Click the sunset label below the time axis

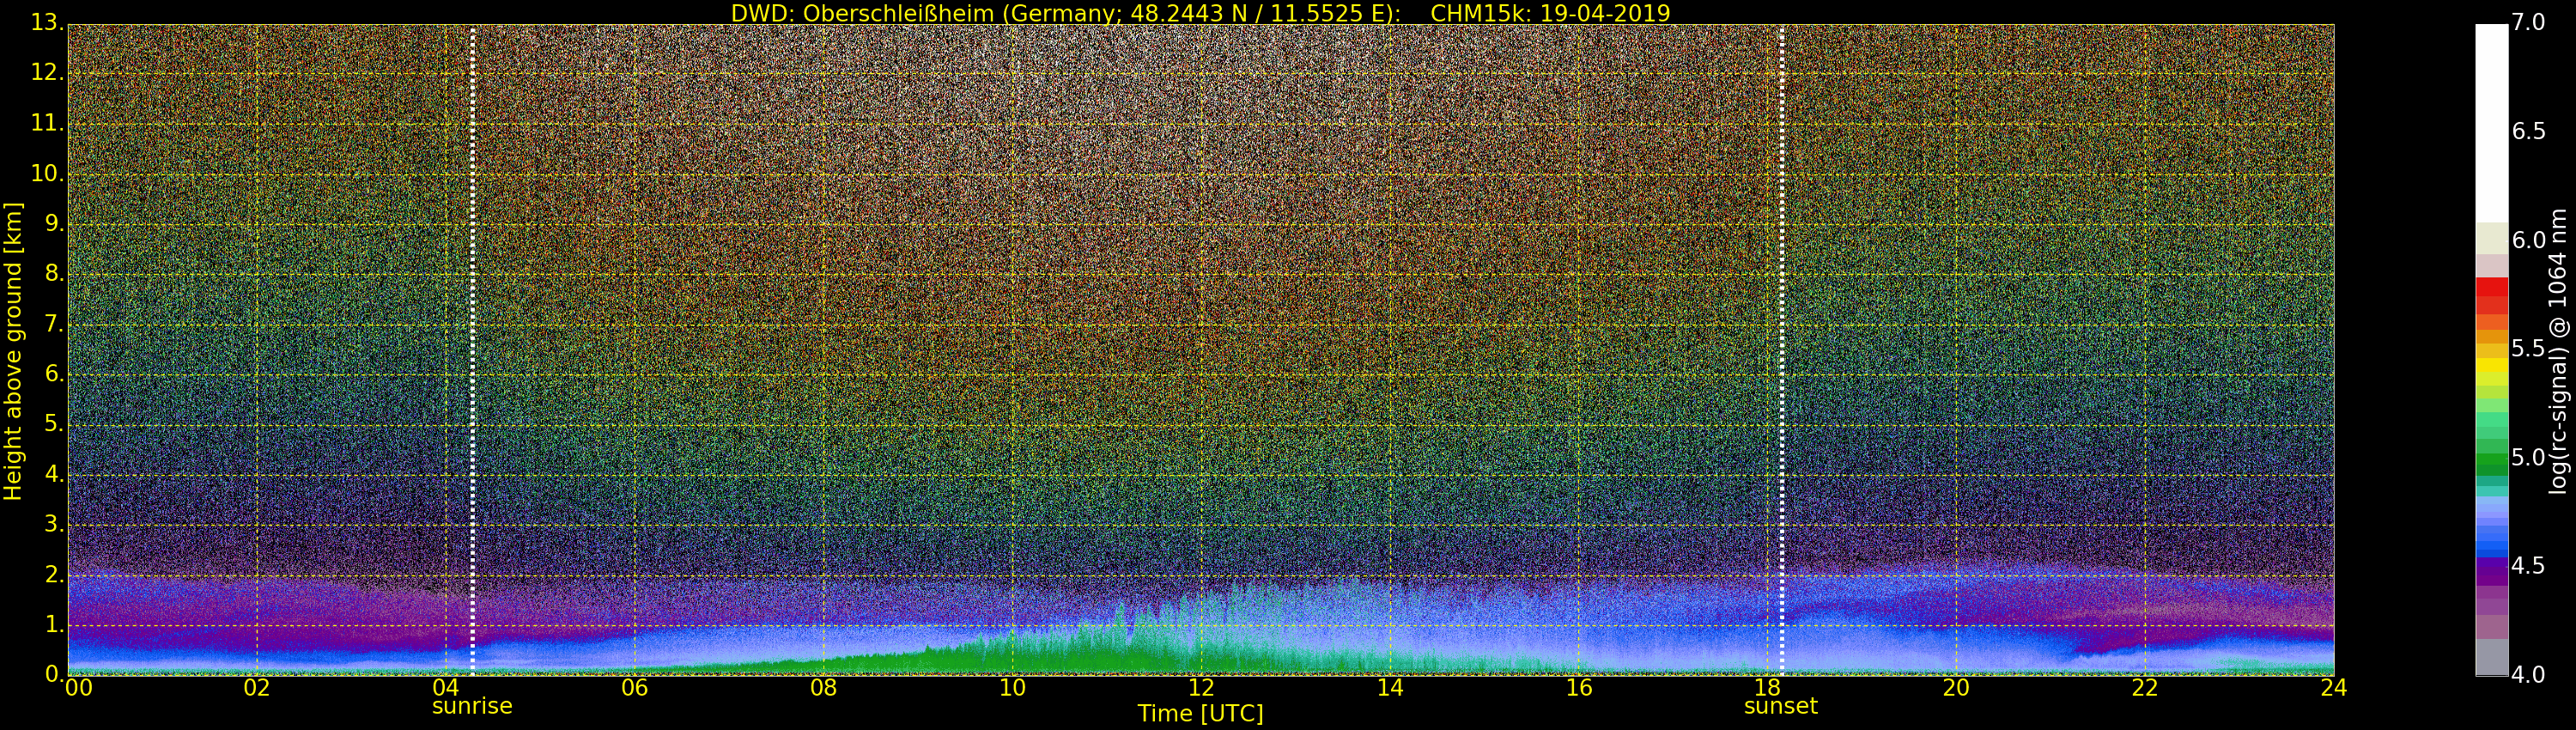pyautogui.click(x=1780, y=706)
